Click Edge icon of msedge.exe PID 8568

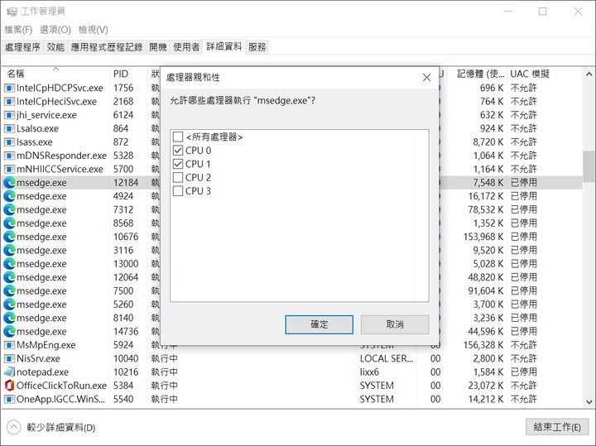point(9,223)
